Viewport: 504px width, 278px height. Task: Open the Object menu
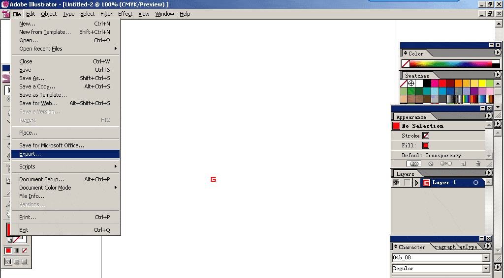49,14
